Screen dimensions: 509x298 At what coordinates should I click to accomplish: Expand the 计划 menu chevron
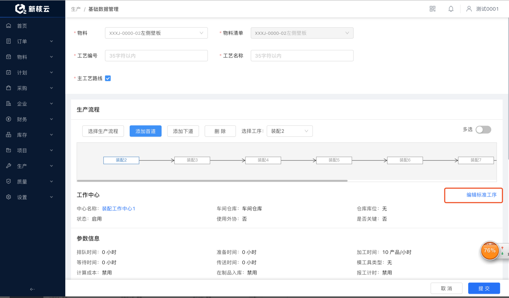51,72
